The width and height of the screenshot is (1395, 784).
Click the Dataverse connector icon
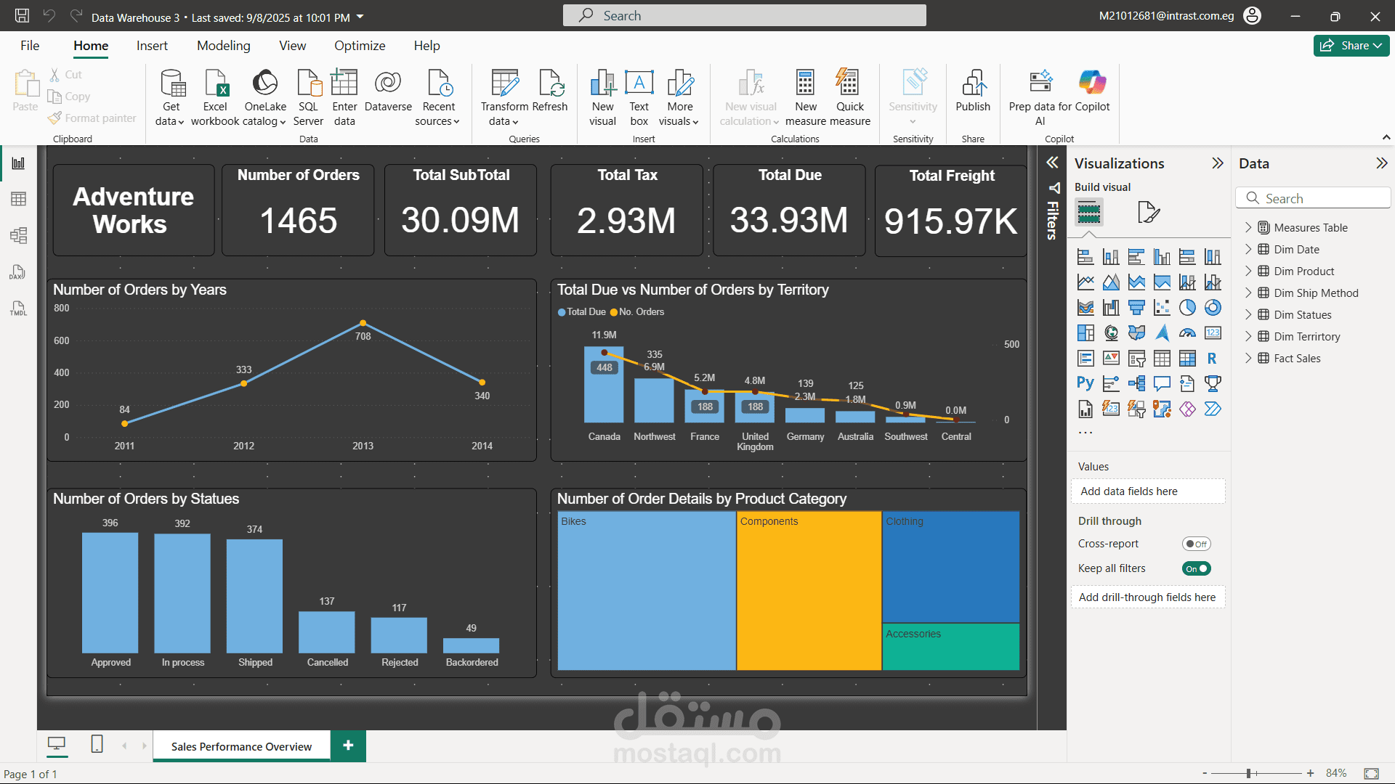[388, 83]
